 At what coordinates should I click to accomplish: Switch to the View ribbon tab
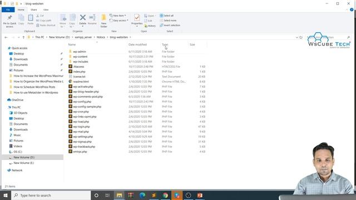coord(46,10)
